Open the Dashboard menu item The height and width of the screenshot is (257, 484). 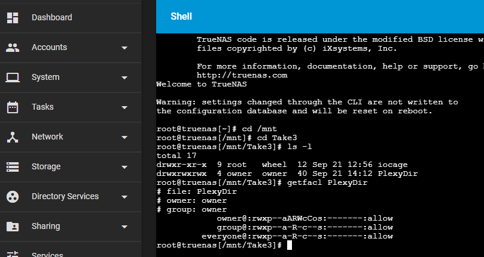click(x=52, y=18)
